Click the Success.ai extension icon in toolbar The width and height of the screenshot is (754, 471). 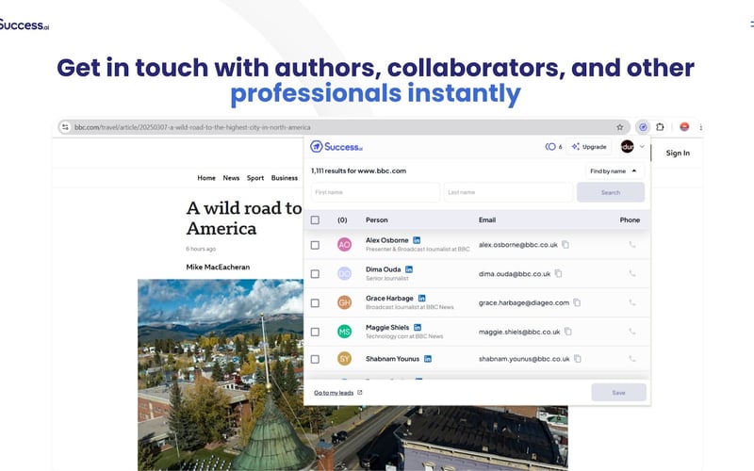643,127
